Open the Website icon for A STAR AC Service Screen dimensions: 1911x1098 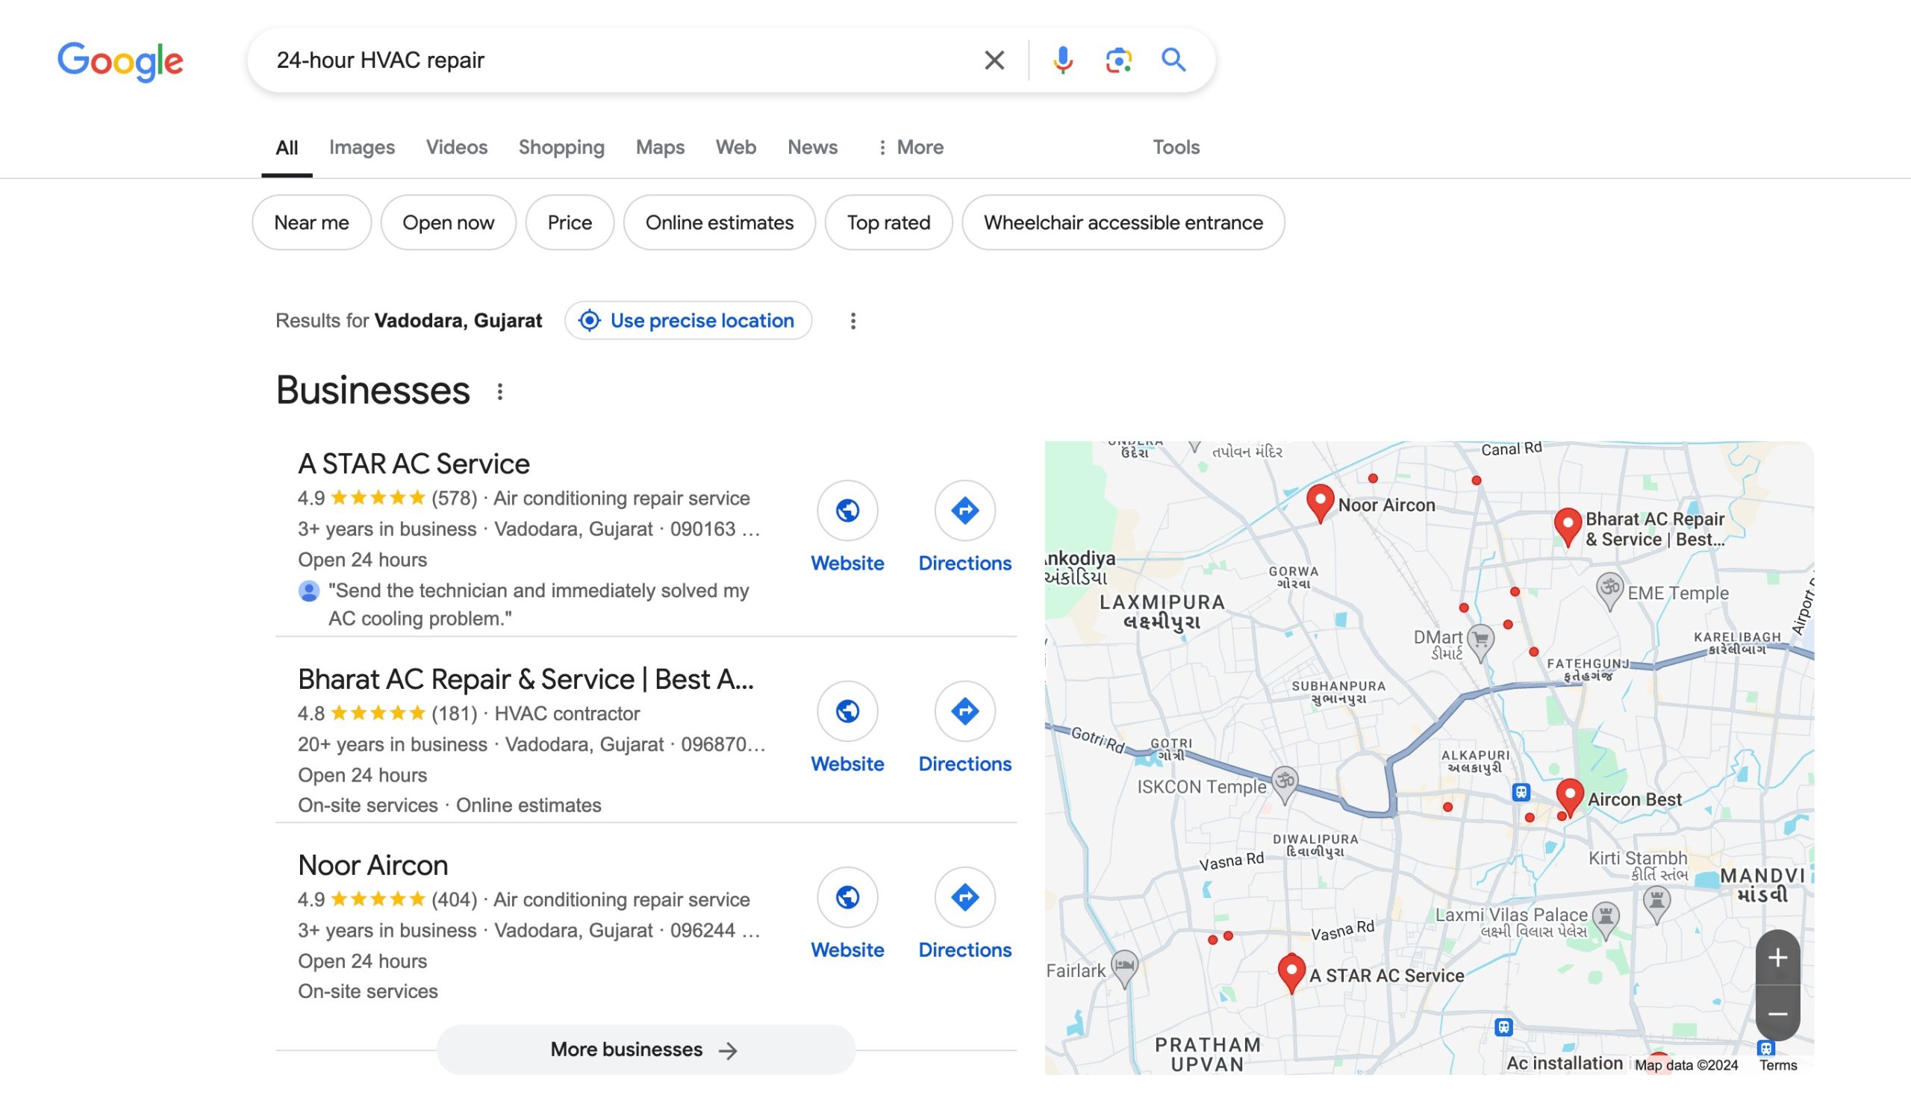tap(847, 511)
